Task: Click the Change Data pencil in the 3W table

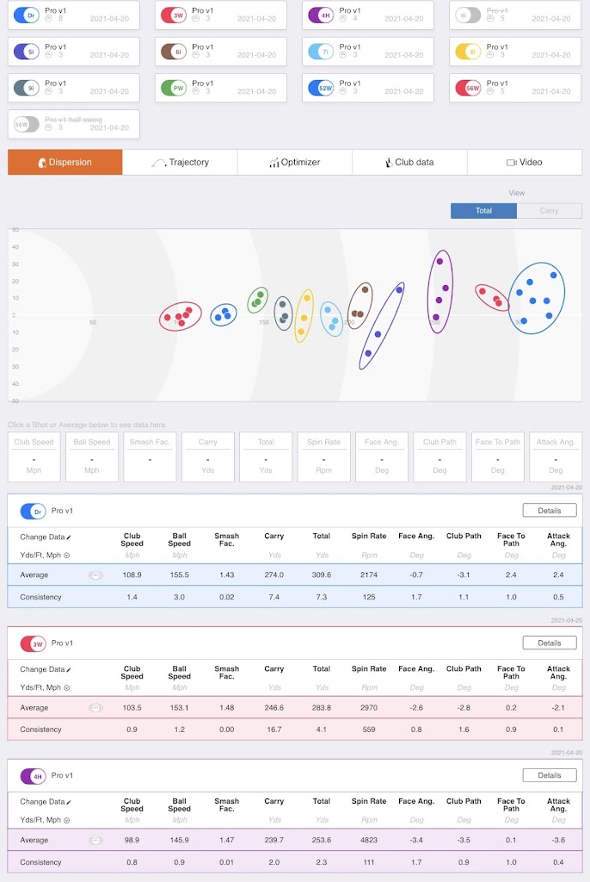Action: [68, 669]
